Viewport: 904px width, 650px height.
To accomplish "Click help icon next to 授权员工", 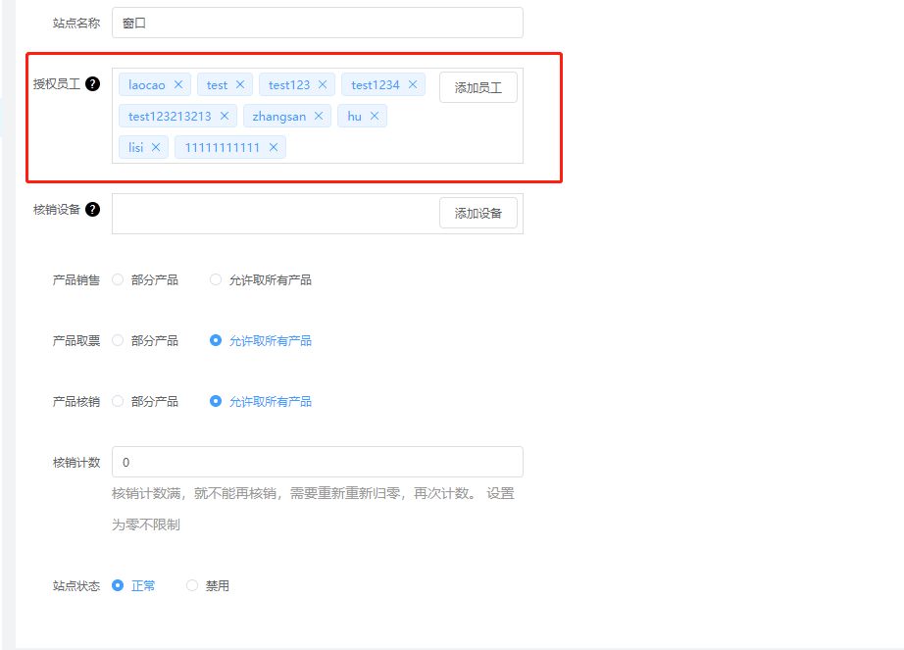I will click(x=93, y=84).
